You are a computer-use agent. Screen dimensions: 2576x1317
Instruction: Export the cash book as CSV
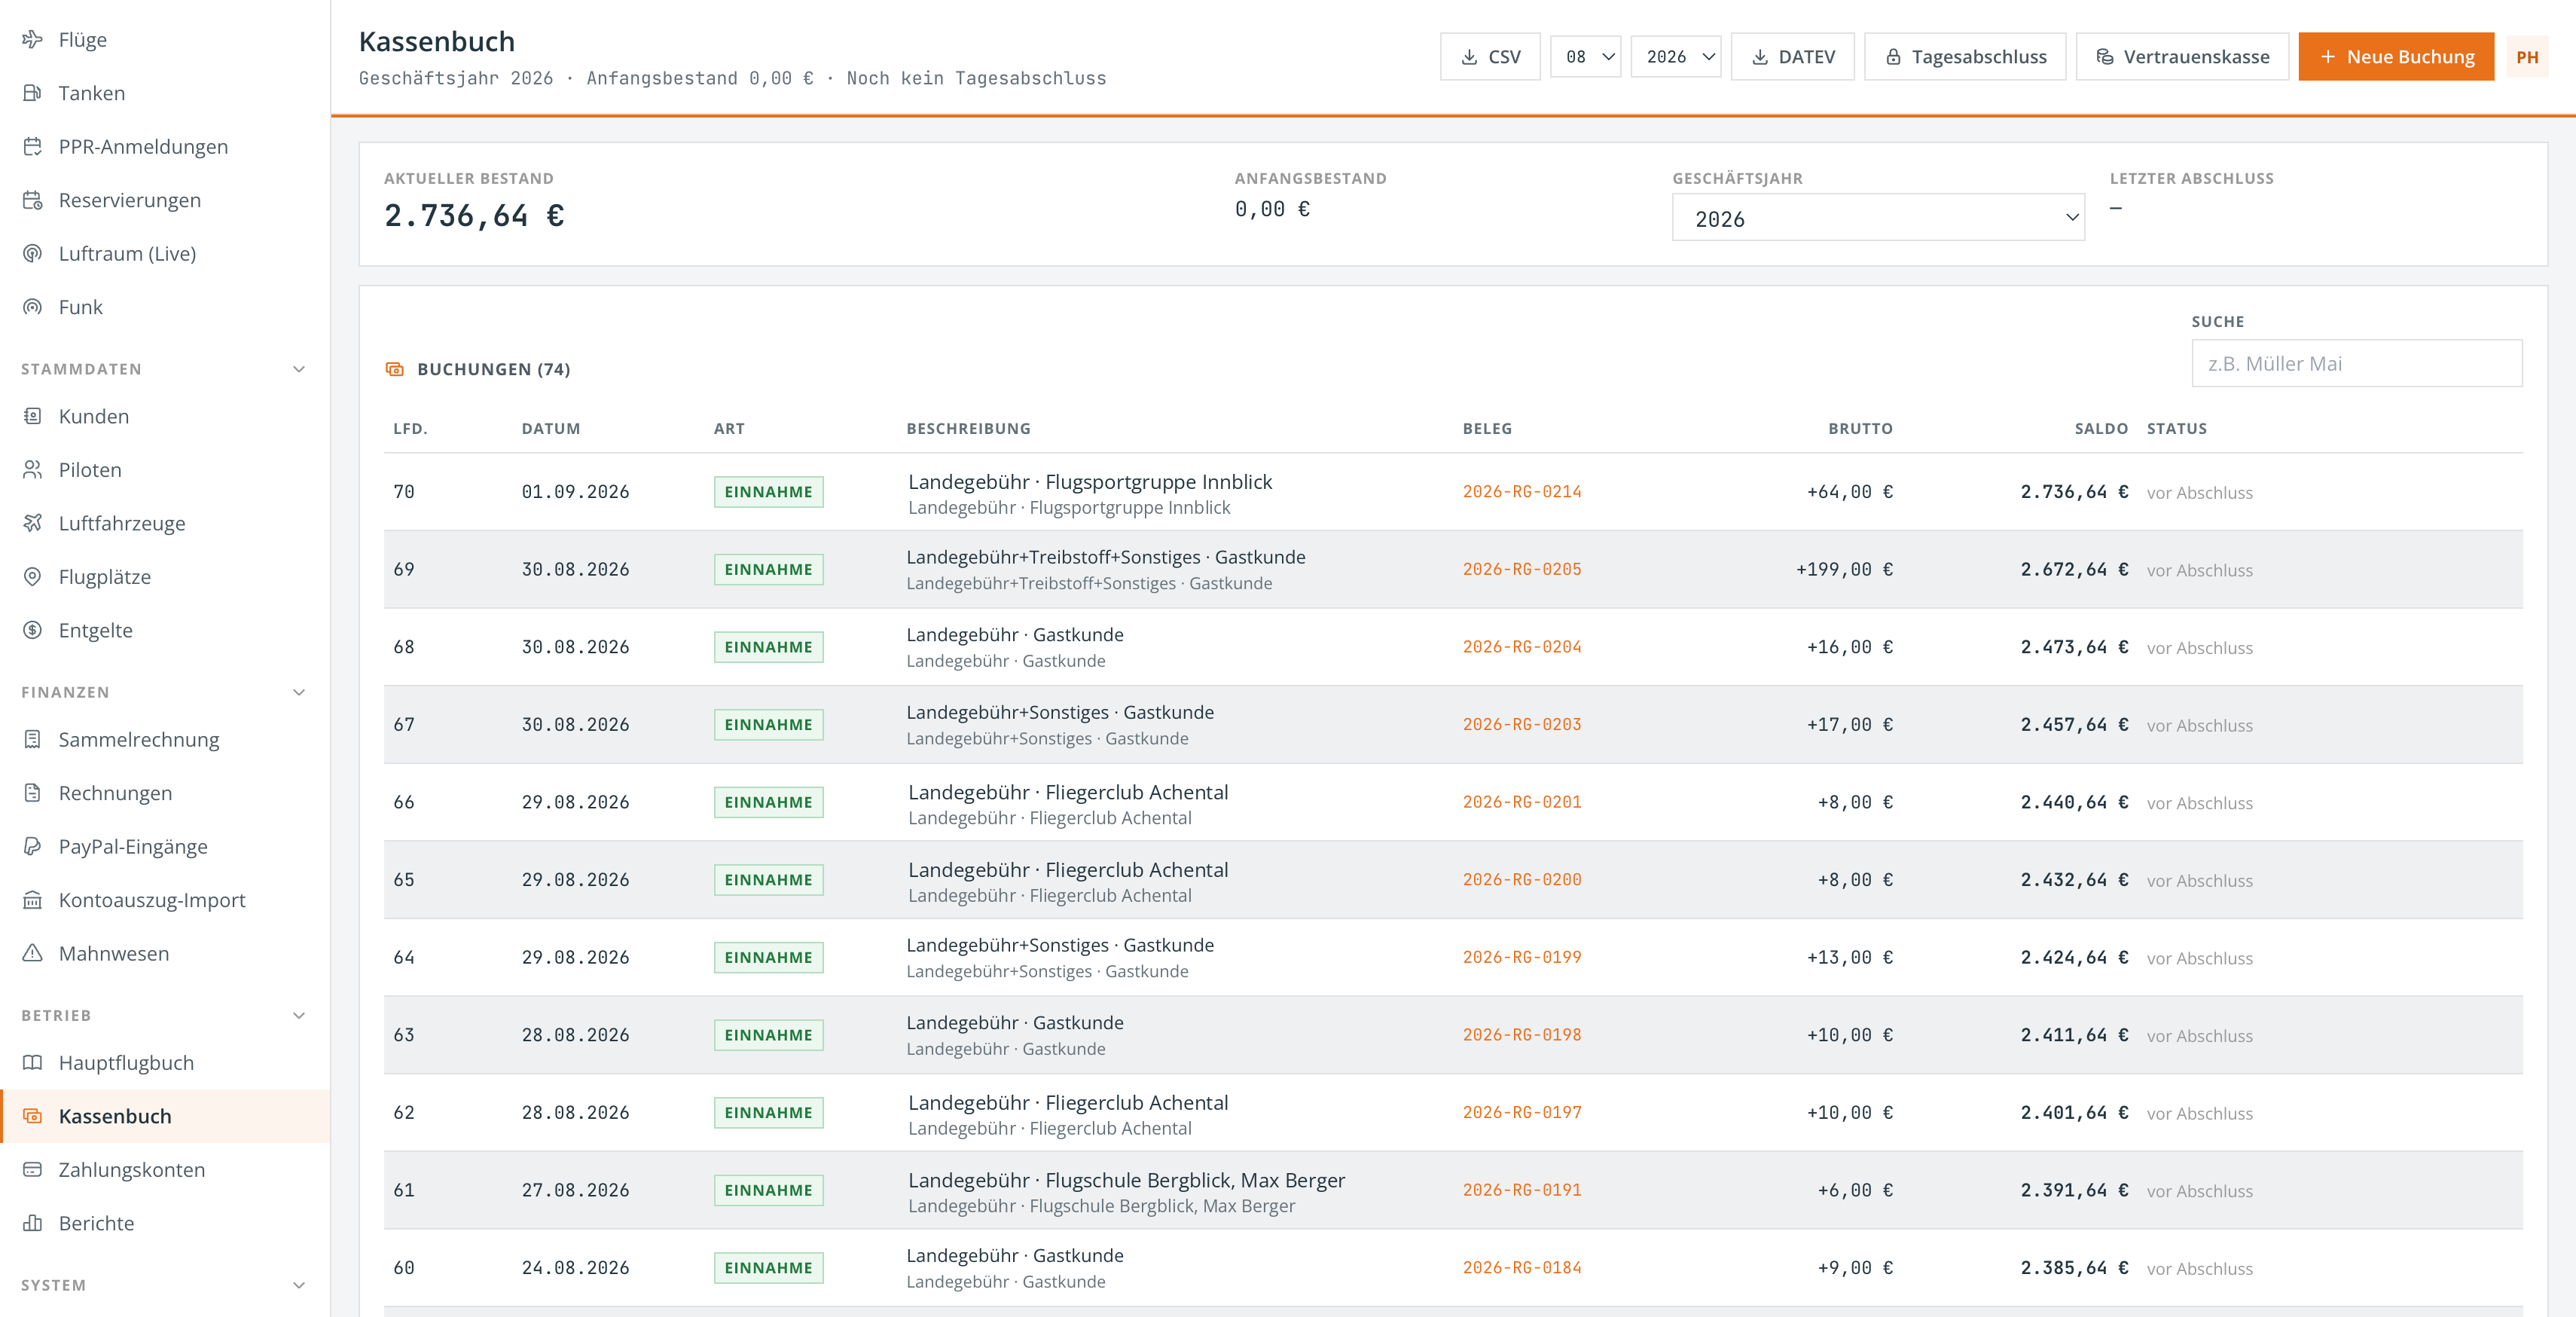[x=1490, y=57]
